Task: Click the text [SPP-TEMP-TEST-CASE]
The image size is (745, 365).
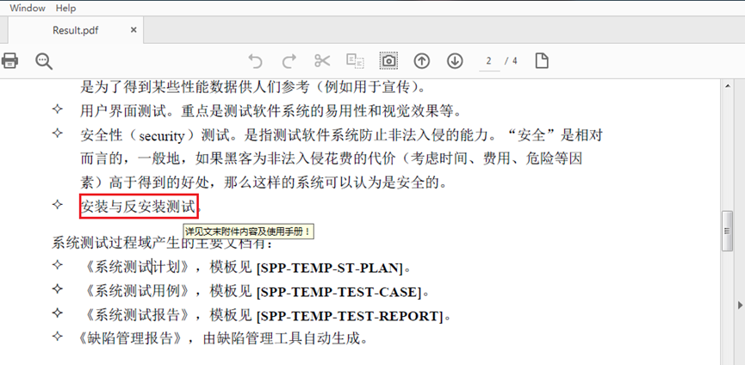Action: tap(338, 293)
